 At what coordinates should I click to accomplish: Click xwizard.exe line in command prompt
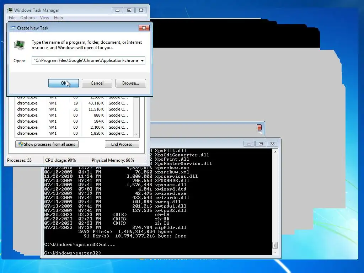tap(115, 193)
